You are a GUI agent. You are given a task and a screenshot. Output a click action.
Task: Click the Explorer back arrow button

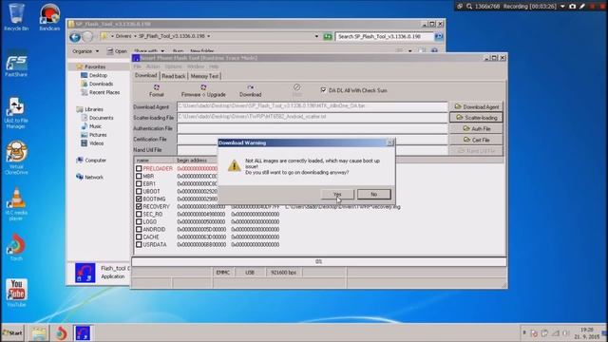click(x=75, y=36)
